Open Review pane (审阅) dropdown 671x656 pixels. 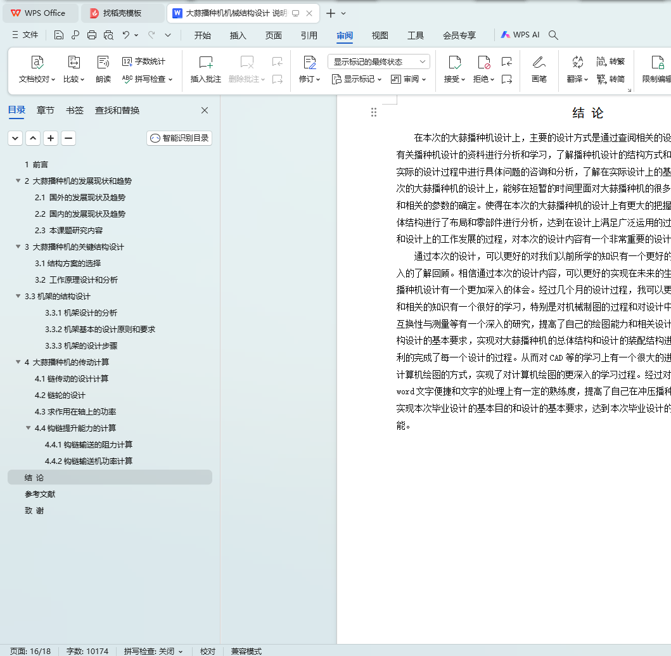point(408,79)
